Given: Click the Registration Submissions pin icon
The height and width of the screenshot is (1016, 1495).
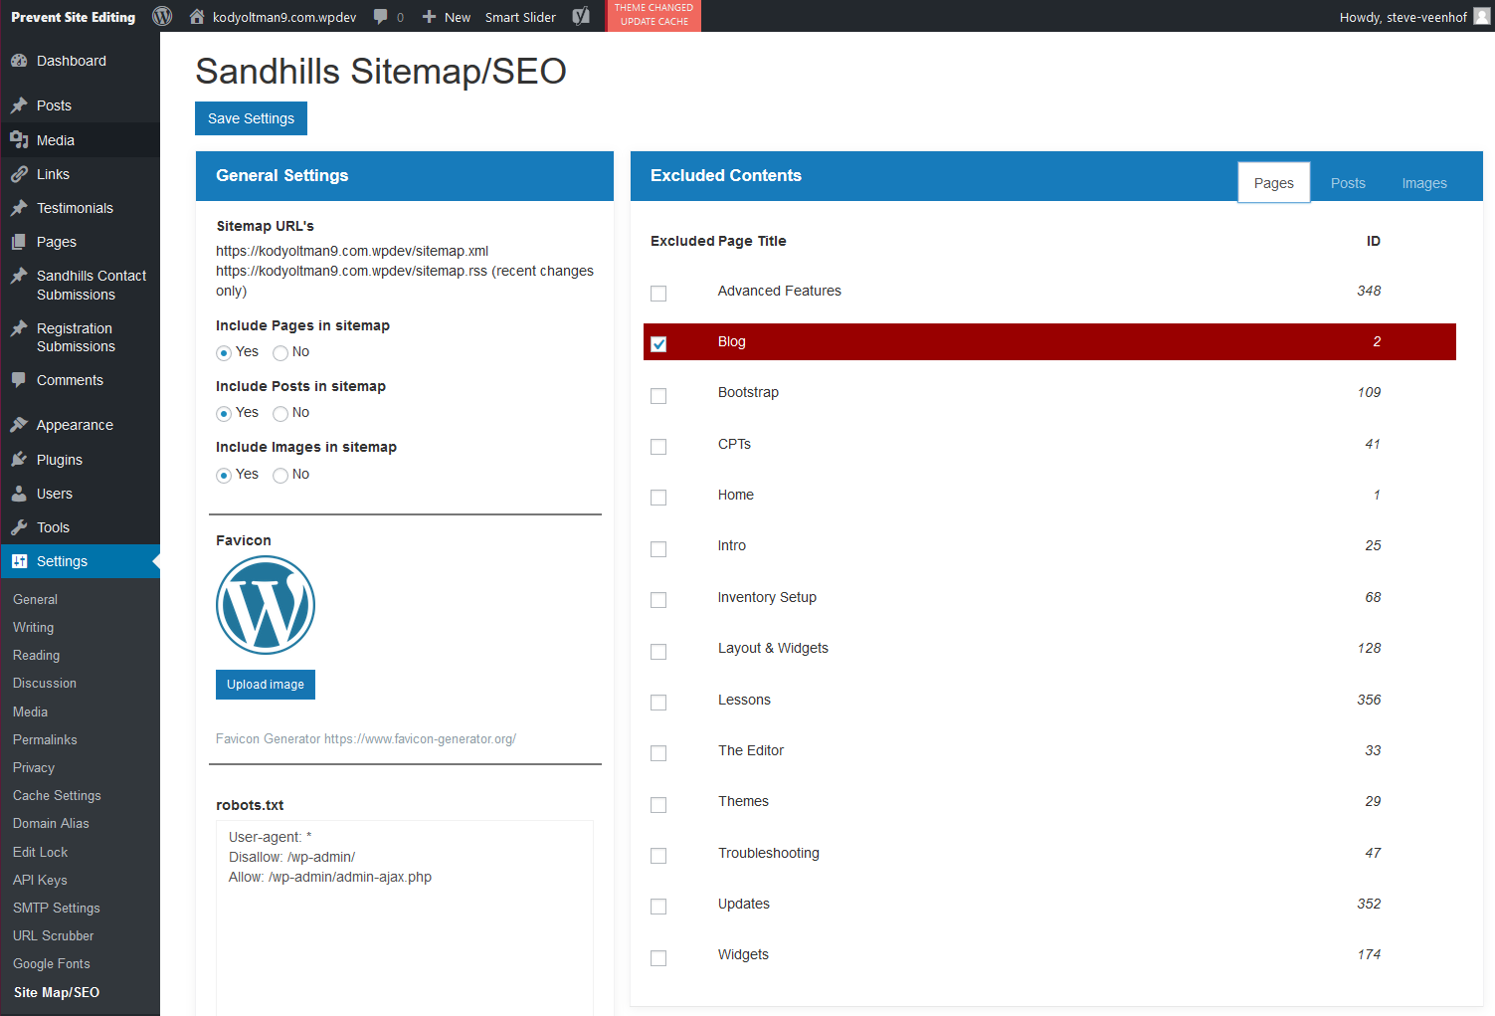Looking at the screenshot, I should (x=19, y=328).
